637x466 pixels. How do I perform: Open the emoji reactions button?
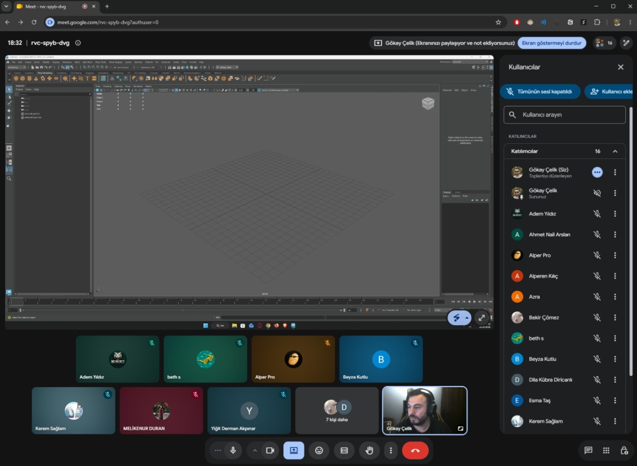click(x=319, y=451)
